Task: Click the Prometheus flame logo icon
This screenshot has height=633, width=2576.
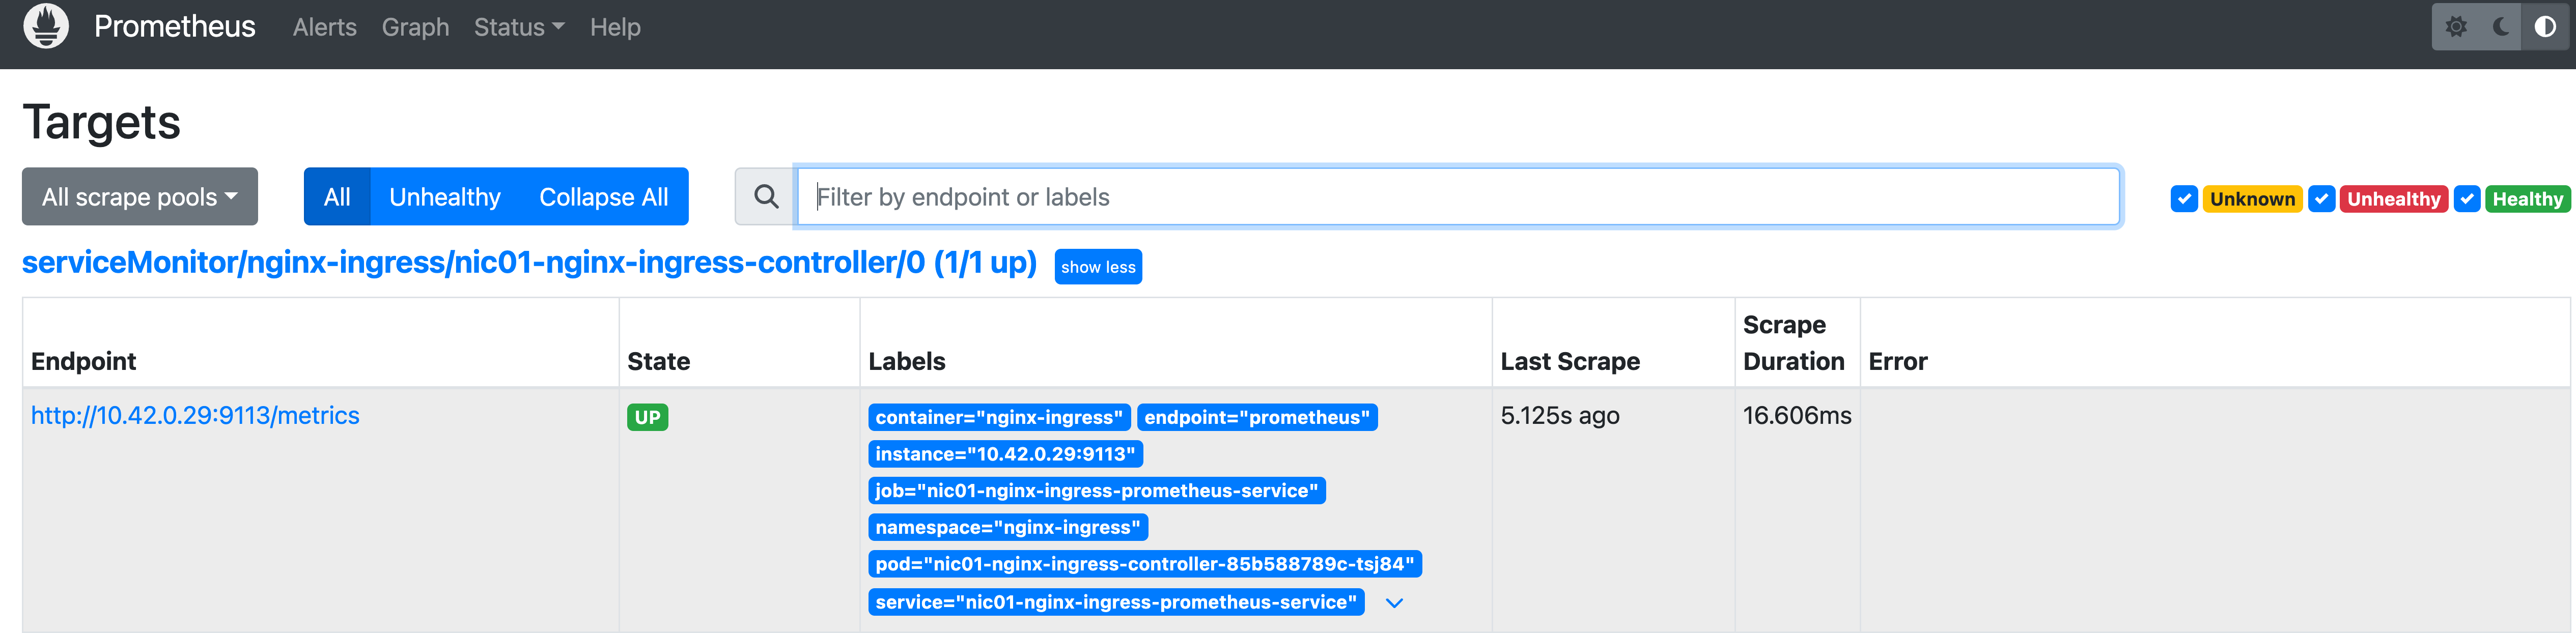Action: (46, 26)
